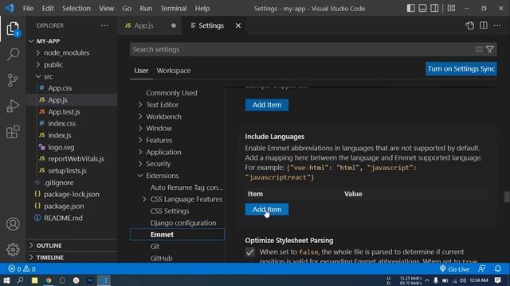
Task: Click Open Settings (JSON) icon
Action: pos(469,25)
